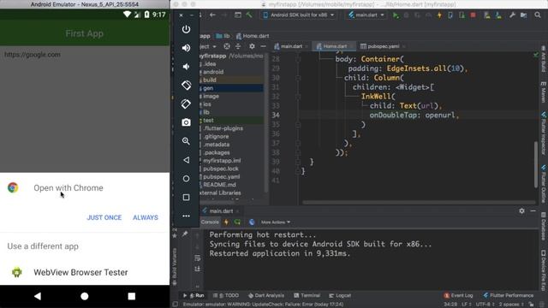Viewport: 548px width, 308px height.
Task: Click the emulator power button icon
Action: [x=186, y=29]
